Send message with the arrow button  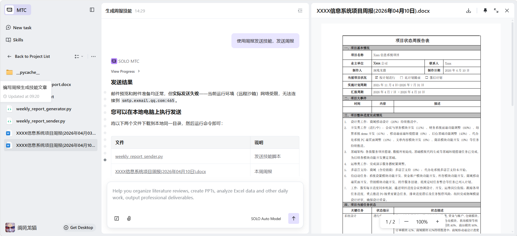pyautogui.click(x=293, y=218)
